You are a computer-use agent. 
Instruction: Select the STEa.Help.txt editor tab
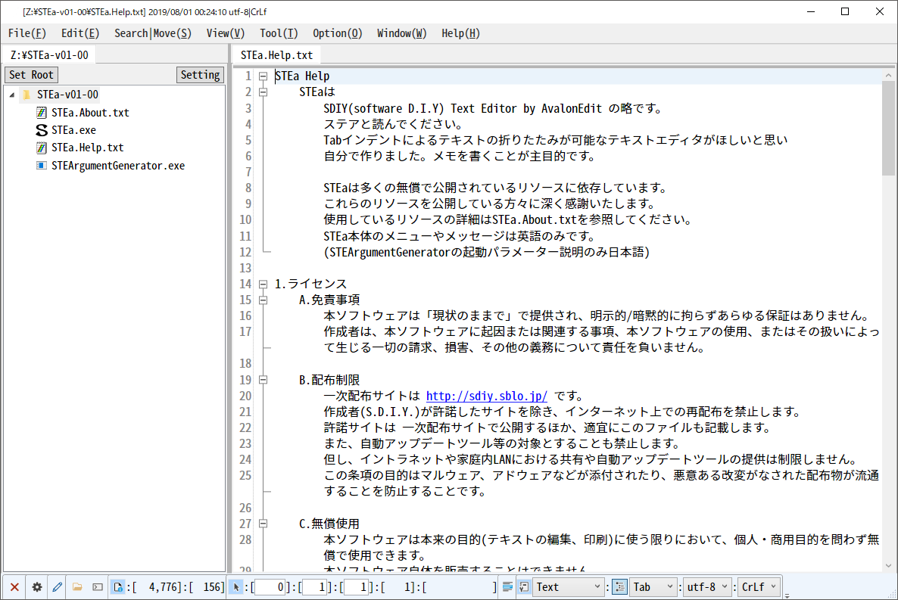point(276,55)
